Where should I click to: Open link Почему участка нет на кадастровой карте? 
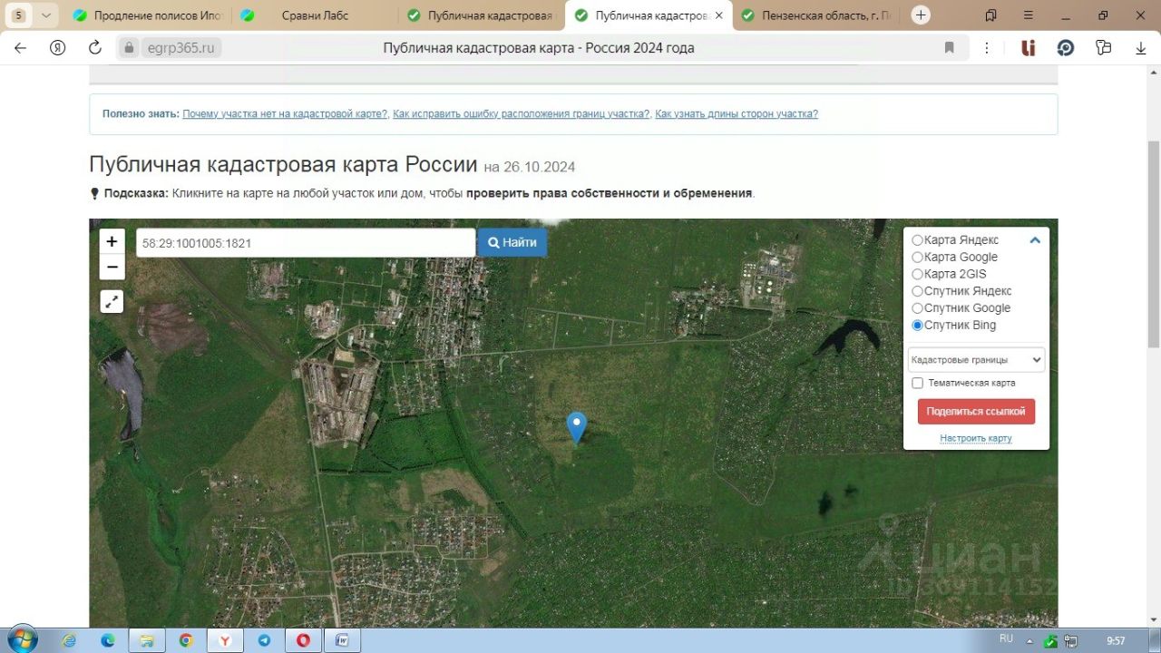(x=285, y=114)
